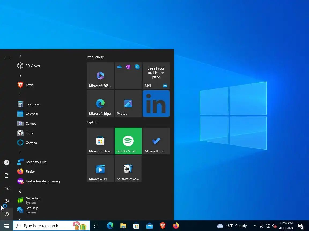Click the OneDrive icon in the tile folder

coord(119,67)
